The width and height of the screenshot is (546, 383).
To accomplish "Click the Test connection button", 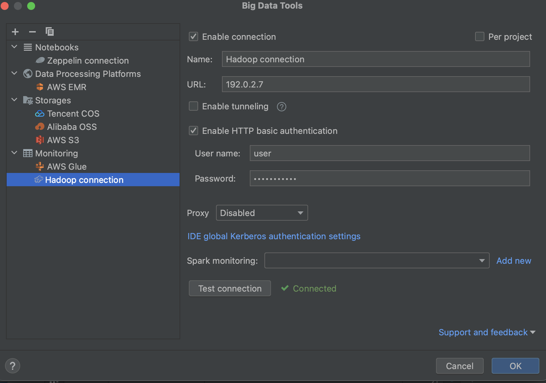I will pyautogui.click(x=230, y=288).
